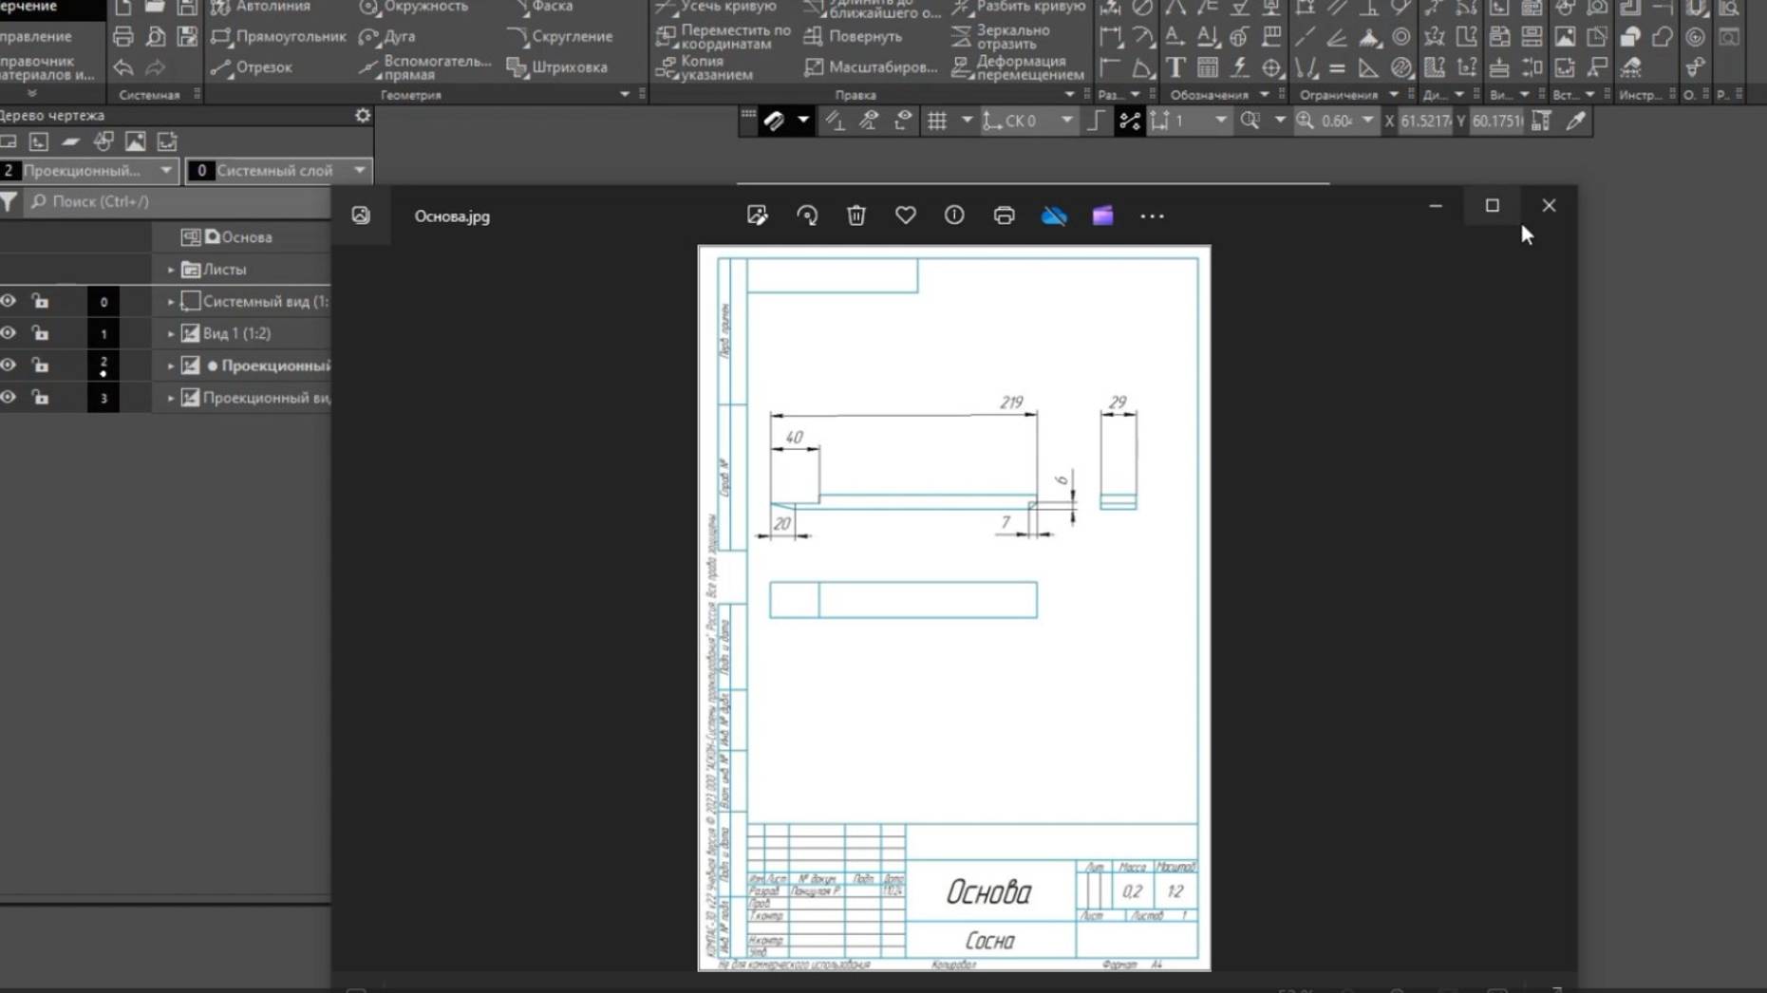Click the grid display icon
Image resolution: width=1767 pixels, height=993 pixels.
[937, 121]
